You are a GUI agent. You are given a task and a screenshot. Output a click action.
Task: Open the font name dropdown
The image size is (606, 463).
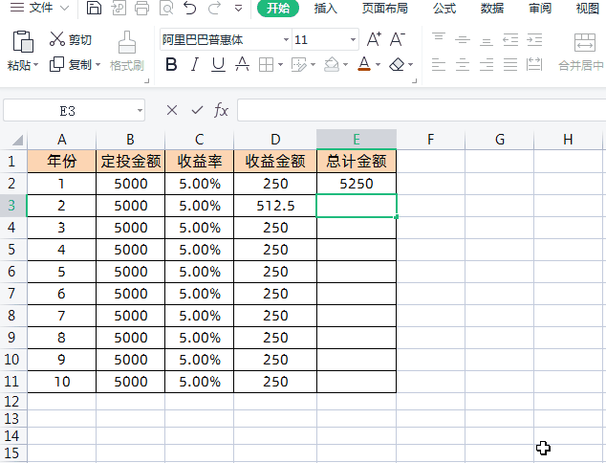(x=286, y=41)
